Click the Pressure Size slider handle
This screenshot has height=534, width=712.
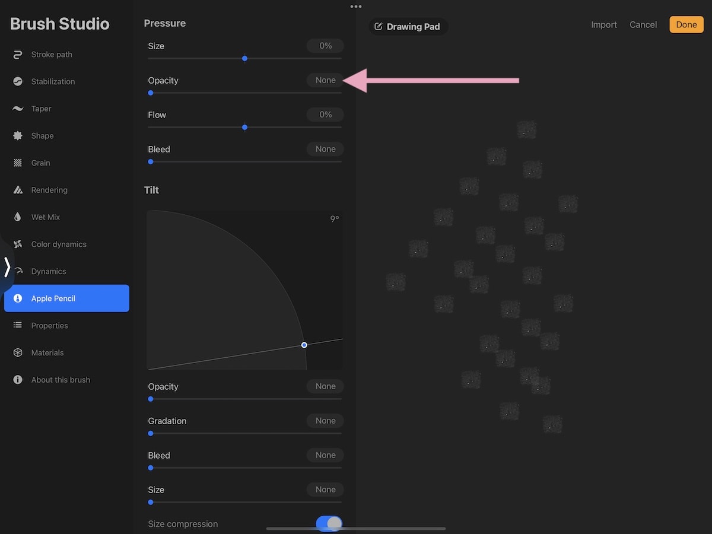[244, 59]
